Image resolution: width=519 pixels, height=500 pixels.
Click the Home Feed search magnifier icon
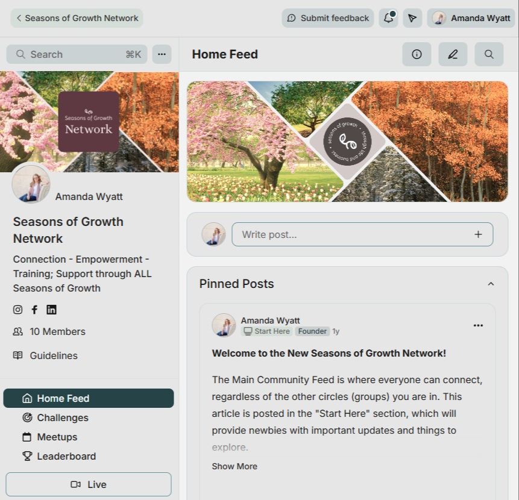tap(489, 54)
